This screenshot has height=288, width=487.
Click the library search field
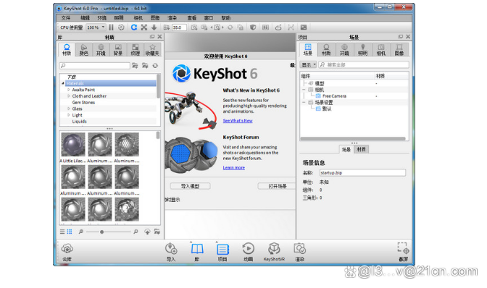tap(95, 65)
